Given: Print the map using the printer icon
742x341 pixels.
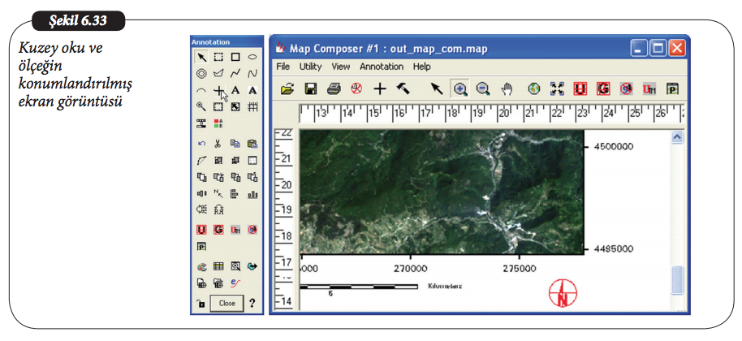Looking at the screenshot, I should pos(333,89).
